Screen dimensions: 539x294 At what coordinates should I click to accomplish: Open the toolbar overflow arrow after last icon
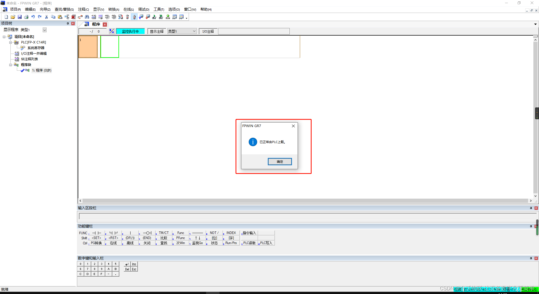pos(186,18)
